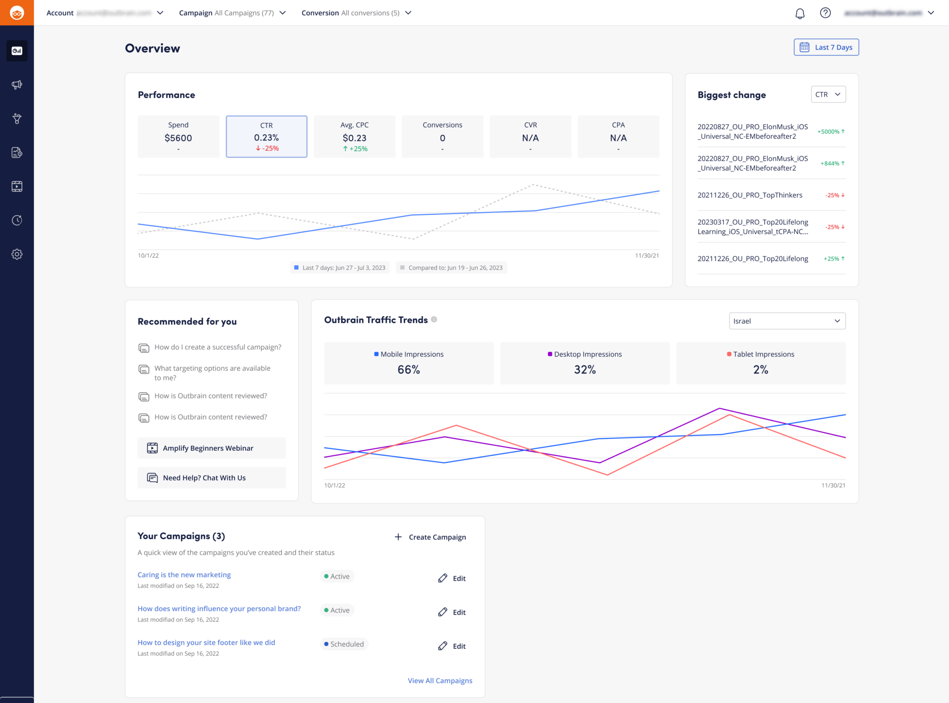949x703 pixels.
Task: Open the Israel country selector in Traffic Trends
Action: 786,321
